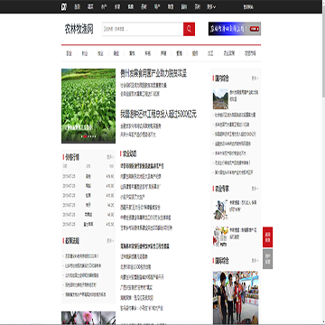Click the search keyword input field
The height and width of the screenshot is (325, 325).
pos(143,29)
